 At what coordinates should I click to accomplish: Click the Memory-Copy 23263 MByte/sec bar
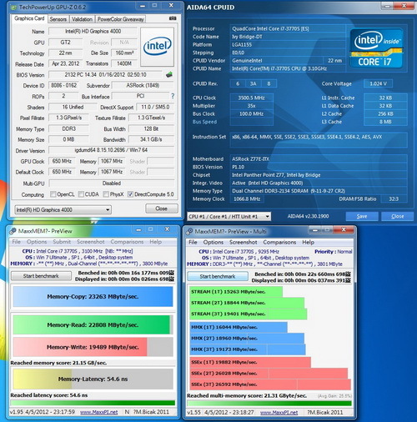tap(93, 297)
